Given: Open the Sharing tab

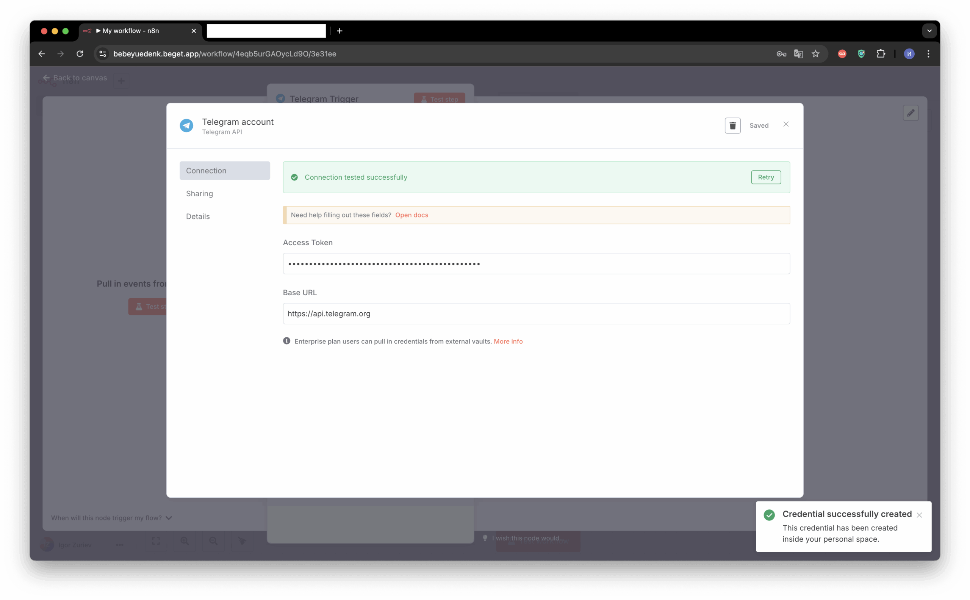Looking at the screenshot, I should click(200, 194).
